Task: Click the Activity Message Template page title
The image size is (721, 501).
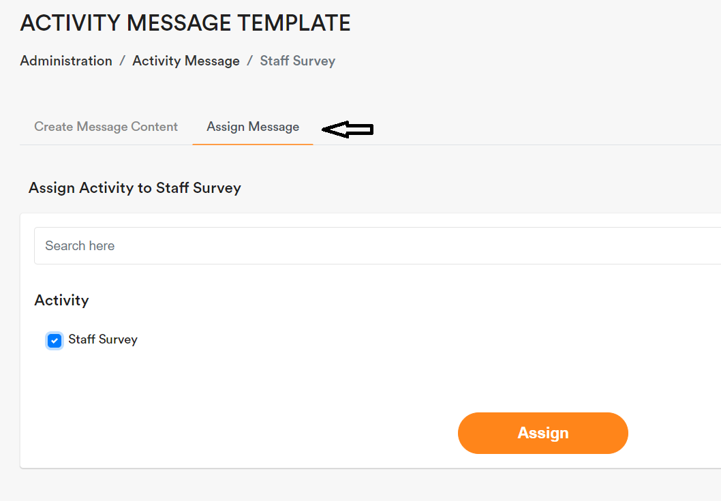Action: (185, 24)
